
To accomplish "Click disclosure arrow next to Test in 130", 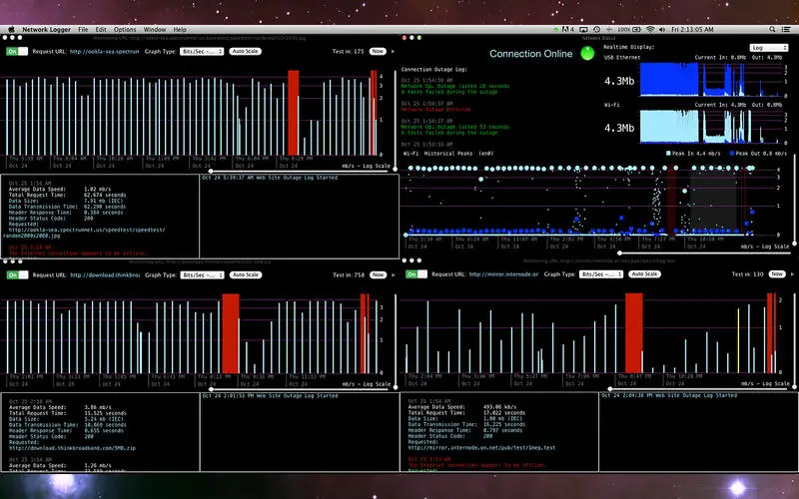I will (x=792, y=273).
